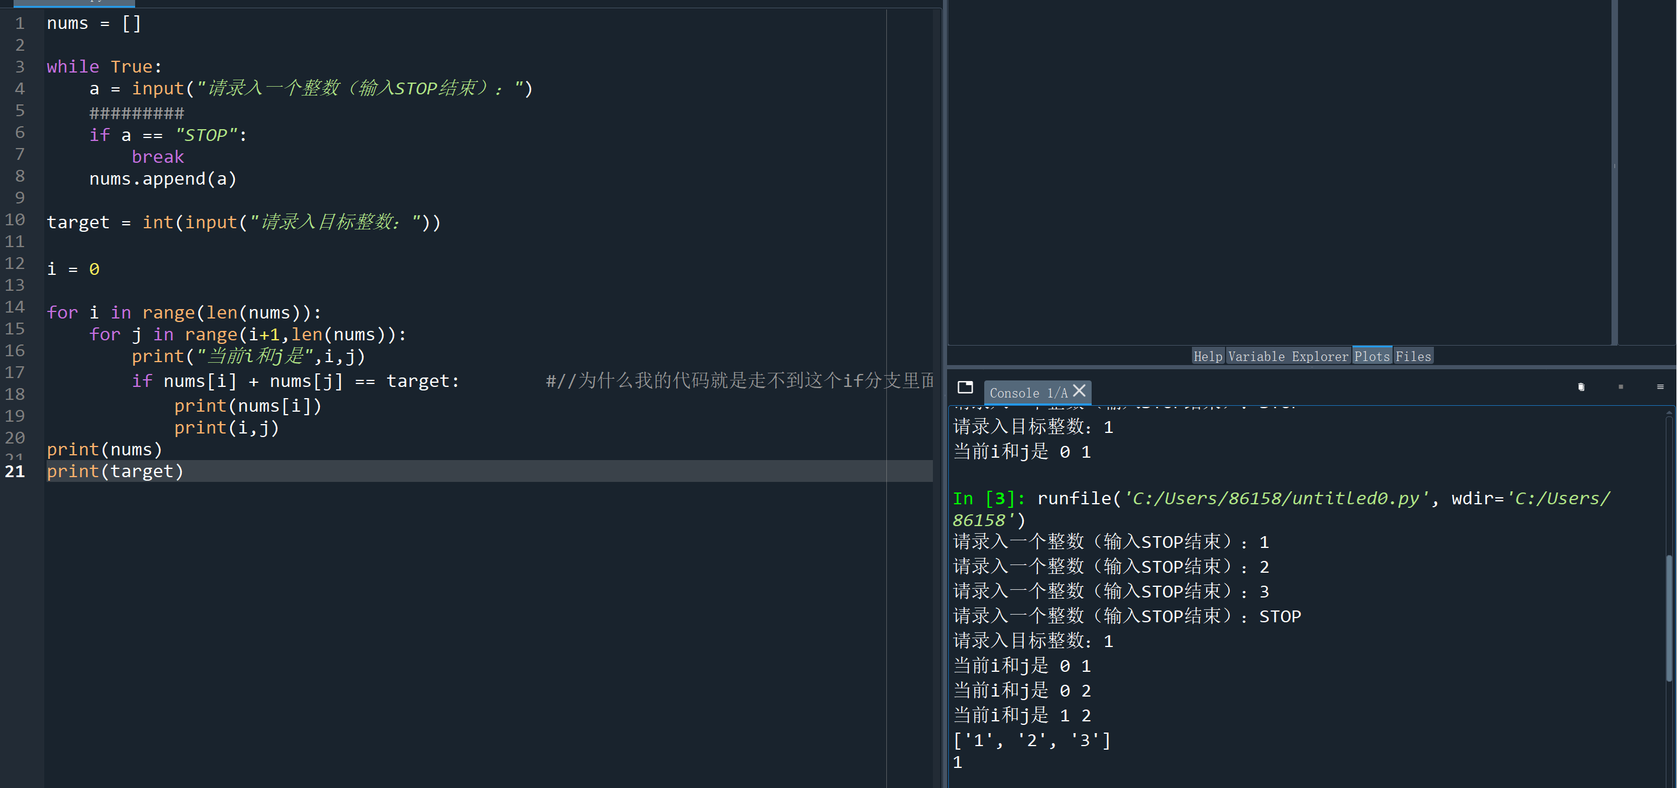Image resolution: width=1677 pixels, height=788 pixels.
Task: Click the trash icon to remove variables
Action: tap(1581, 387)
